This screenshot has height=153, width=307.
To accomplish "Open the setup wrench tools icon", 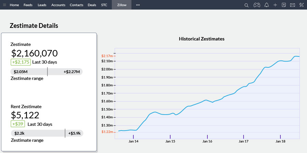I will [x=301, y=5].
